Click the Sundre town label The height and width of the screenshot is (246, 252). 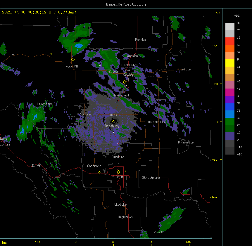[85, 114]
